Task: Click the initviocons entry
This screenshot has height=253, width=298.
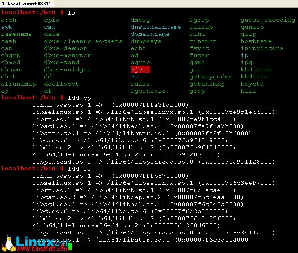Action: pyautogui.click(x=262, y=48)
